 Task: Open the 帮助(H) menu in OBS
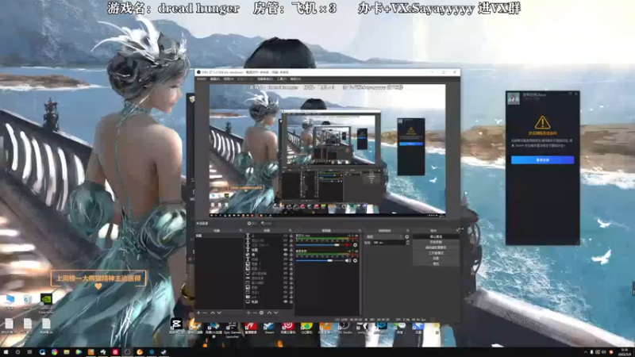[295, 79]
